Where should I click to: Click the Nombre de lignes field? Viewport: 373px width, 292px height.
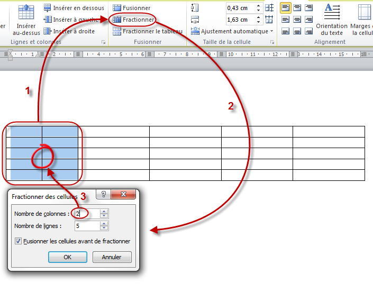tap(87, 226)
